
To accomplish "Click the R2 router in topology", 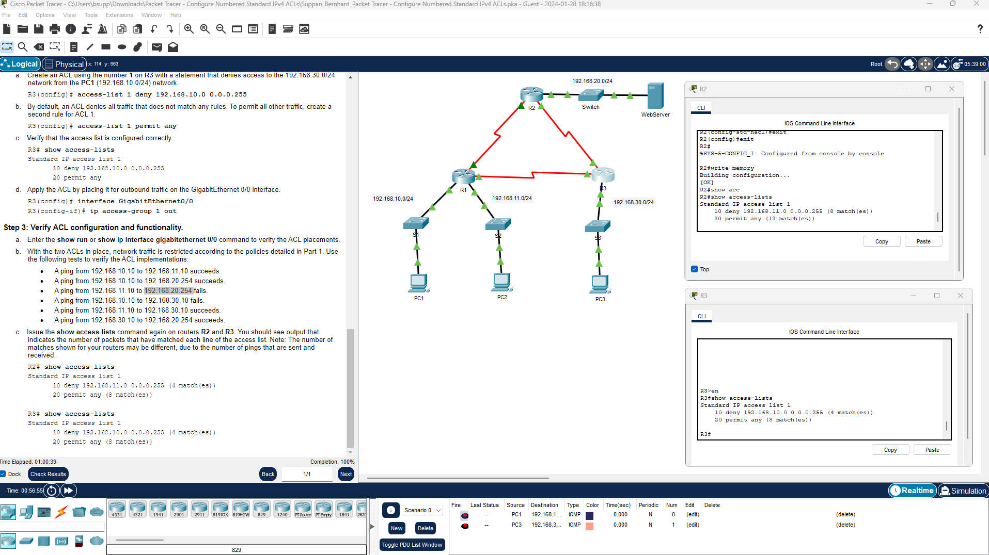I will [x=531, y=94].
